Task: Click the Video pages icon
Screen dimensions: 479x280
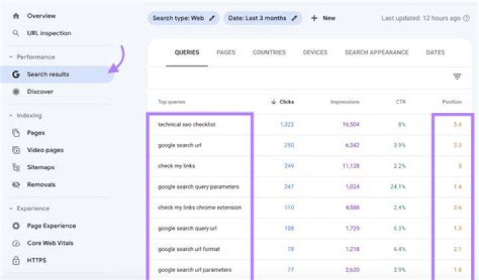Action: (x=16, y=150)
